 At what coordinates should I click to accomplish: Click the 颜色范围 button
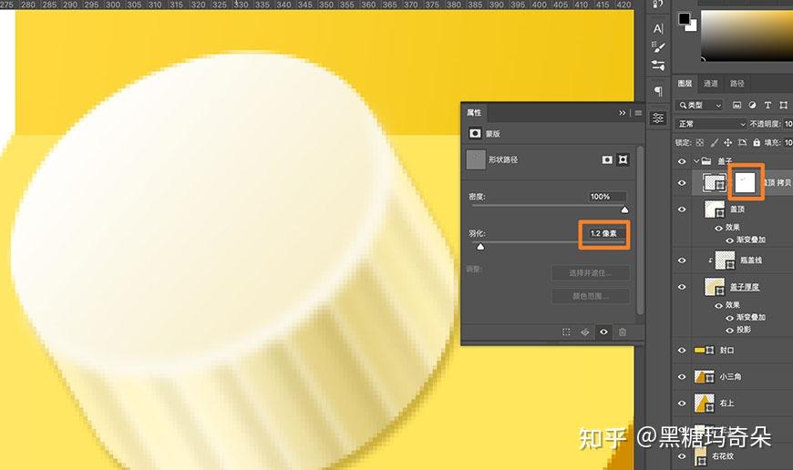click(x=591, y=296)
